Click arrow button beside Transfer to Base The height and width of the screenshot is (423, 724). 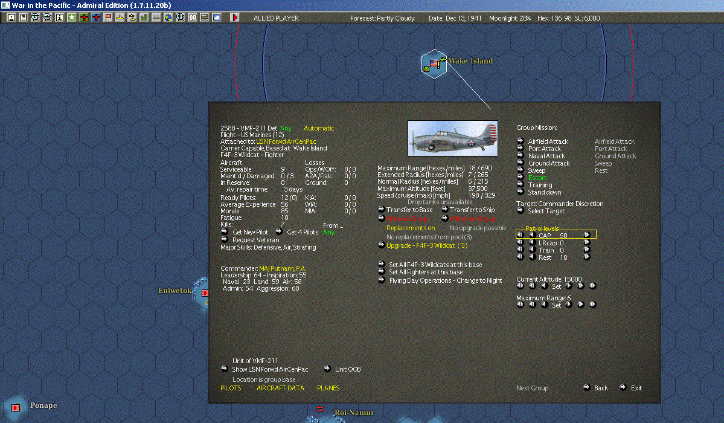tap(382, 210)
